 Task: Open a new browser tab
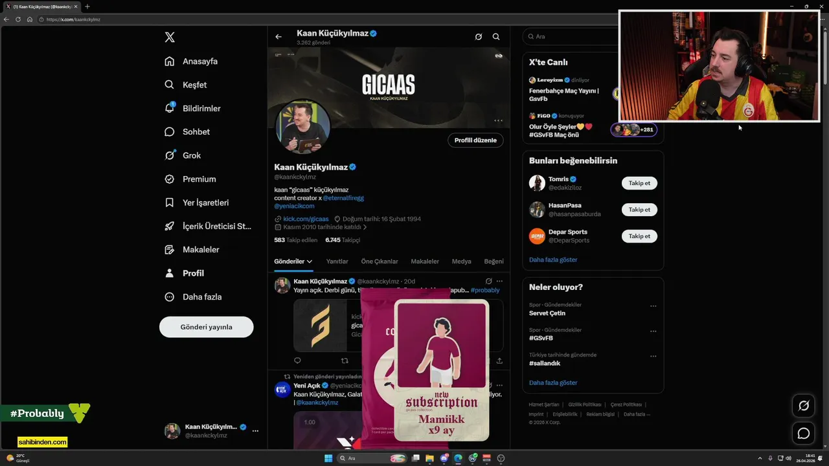point(87,6)
